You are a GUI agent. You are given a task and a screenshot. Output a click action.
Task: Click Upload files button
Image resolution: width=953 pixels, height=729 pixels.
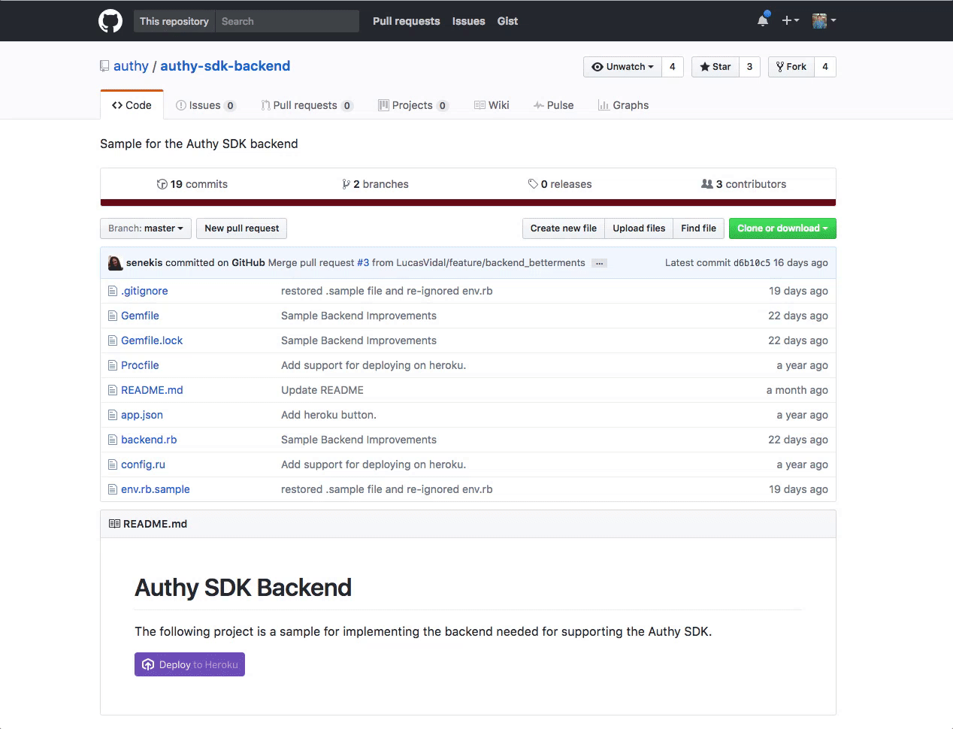[639, 228]
